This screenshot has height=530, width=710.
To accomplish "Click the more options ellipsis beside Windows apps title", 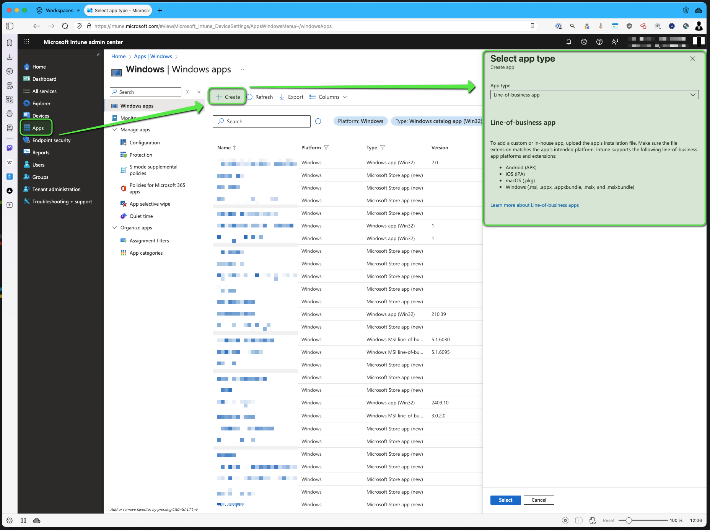I will [243, 69].
